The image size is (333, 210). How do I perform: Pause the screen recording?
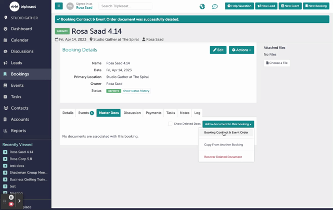tap(11, 198)
